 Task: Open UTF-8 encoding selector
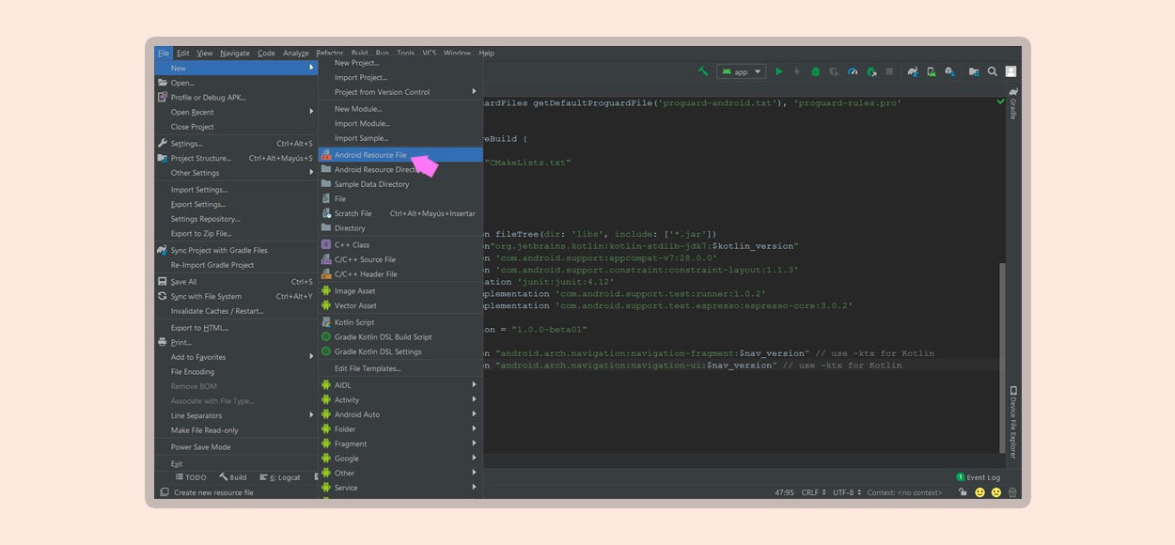tap(847, 492)
